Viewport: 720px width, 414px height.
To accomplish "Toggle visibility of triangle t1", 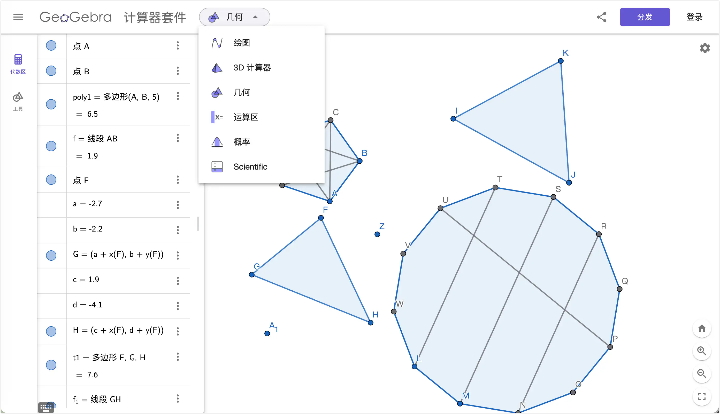I will pyautogui.click(x=51, y=365).
